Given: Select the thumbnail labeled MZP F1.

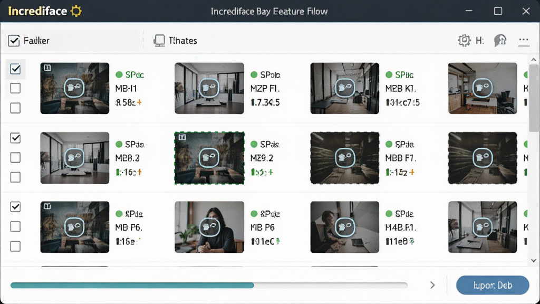Looking at the screenshot, I should pyautogui.click(x=209, y=88).
